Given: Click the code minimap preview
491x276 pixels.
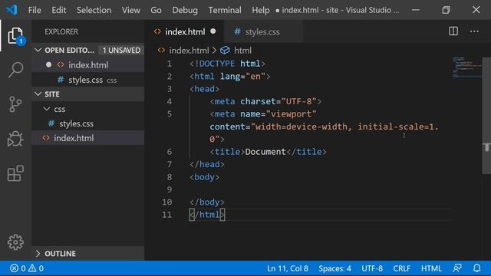Looking at the screenshot, I should (x=467, y=67).
